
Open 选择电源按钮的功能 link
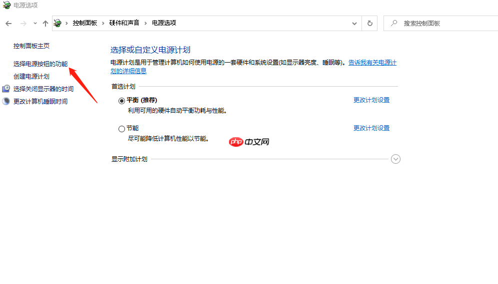click(x=40, y=64)
